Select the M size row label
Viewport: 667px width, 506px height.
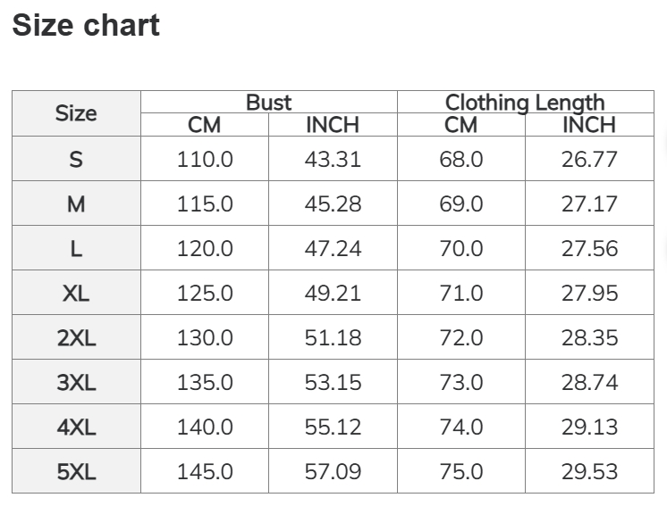76,204
